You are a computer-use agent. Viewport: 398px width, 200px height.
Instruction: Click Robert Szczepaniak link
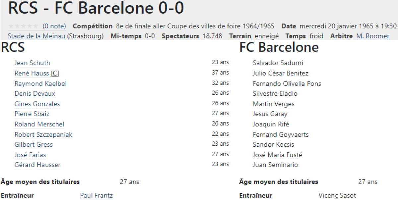point(43,134)
